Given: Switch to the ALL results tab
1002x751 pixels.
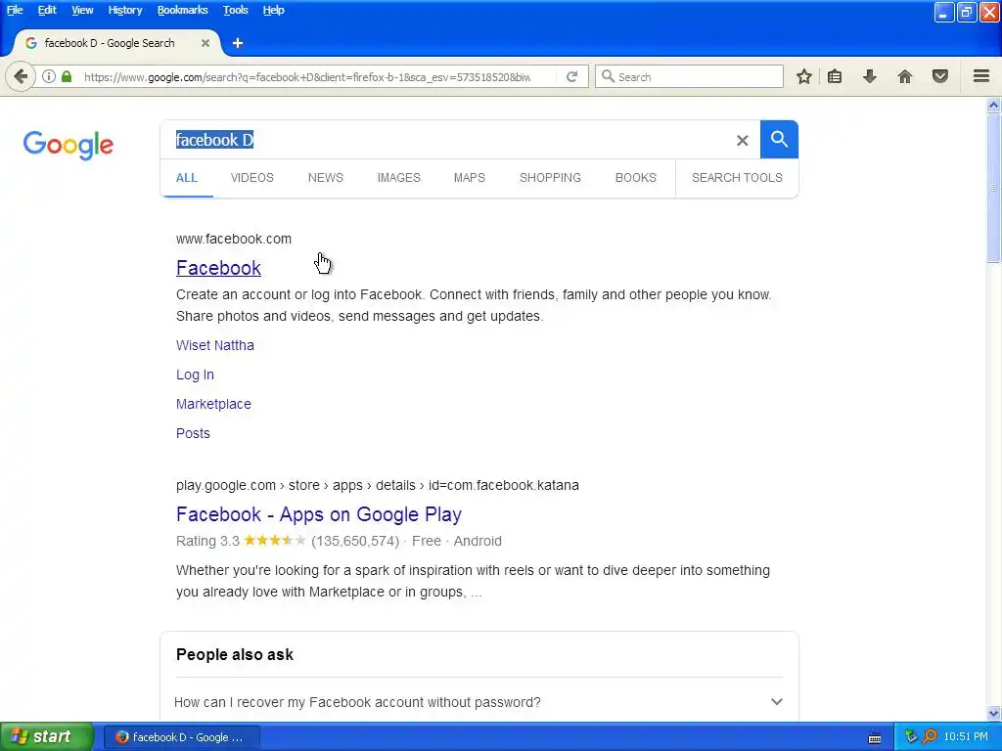Looking at the screenshot, I should (187, 178).
